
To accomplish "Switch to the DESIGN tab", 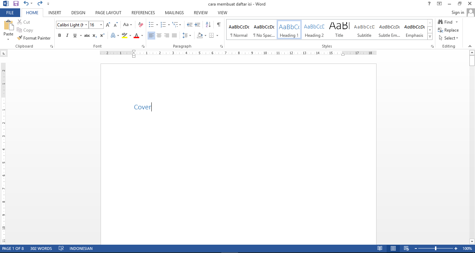I will 78,13.
